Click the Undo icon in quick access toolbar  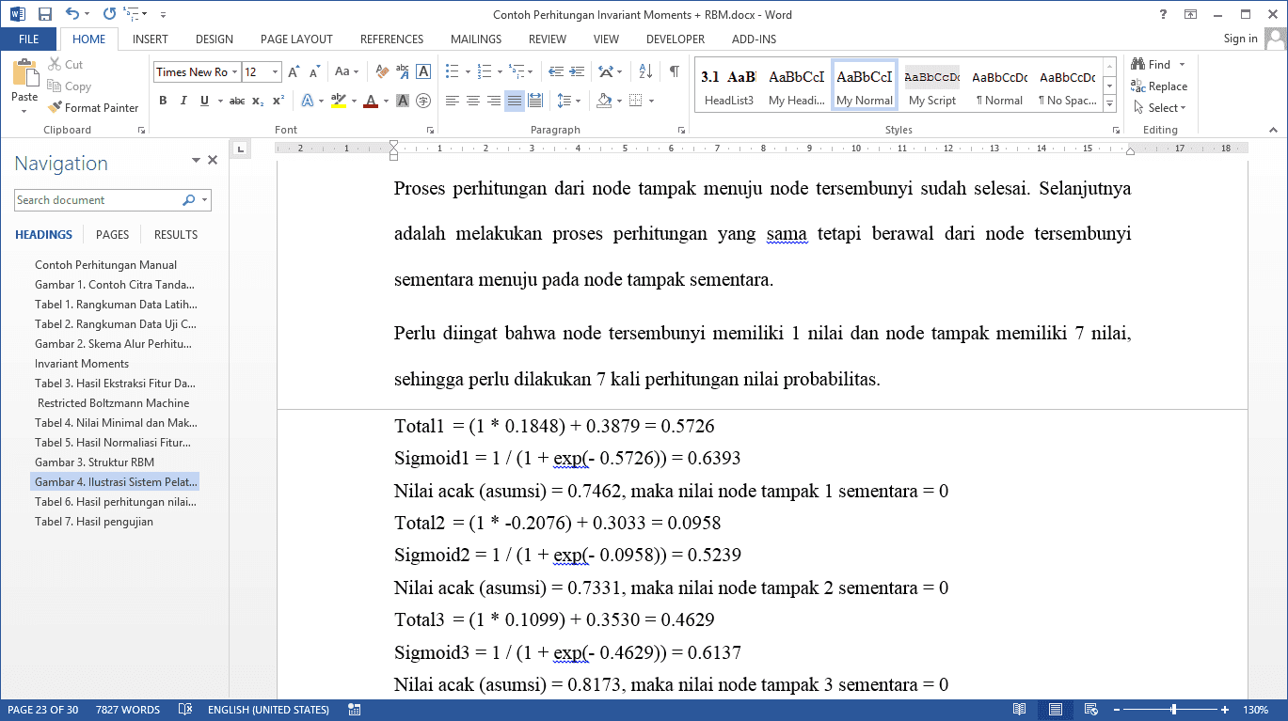click(72, 14)
